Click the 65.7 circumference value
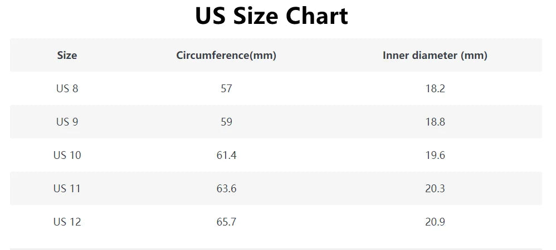This screenshot has width=556, height=250. 226,222
